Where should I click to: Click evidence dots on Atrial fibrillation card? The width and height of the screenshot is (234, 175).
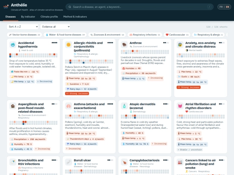222,104
